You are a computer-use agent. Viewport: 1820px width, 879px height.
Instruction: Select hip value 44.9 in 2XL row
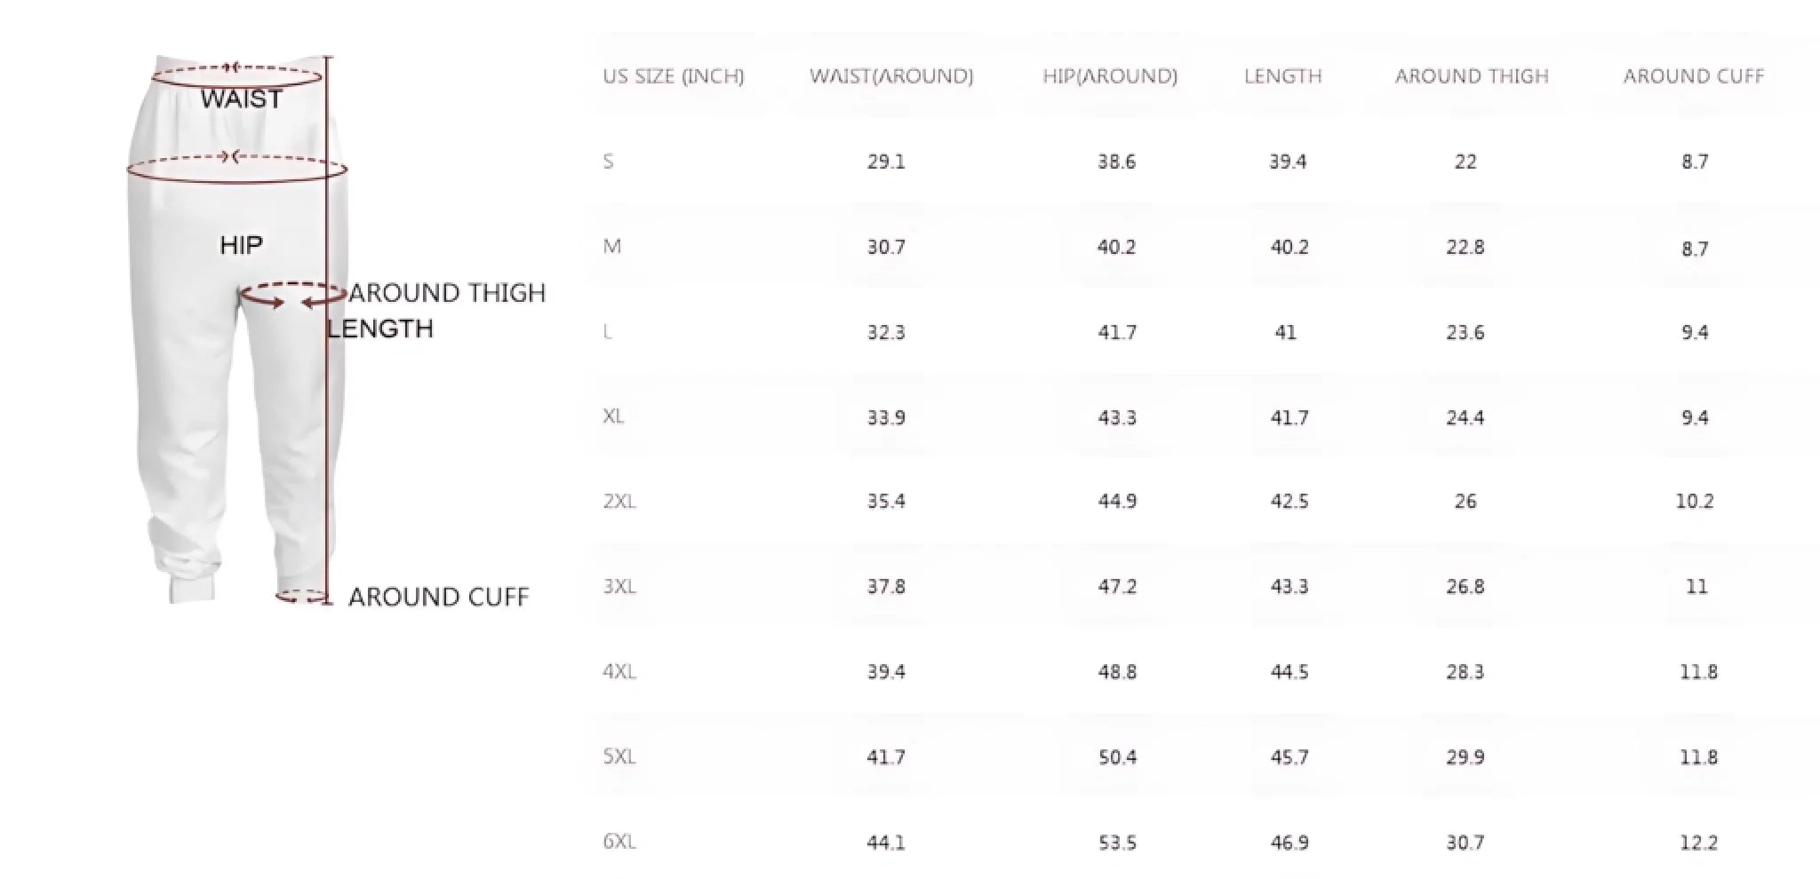point(1116,502)
